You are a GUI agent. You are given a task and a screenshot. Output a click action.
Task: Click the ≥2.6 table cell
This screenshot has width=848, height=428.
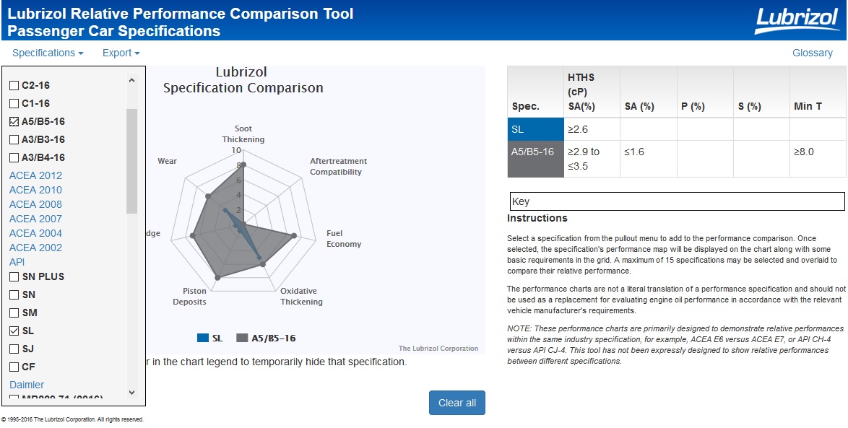[x=592, y=130]
